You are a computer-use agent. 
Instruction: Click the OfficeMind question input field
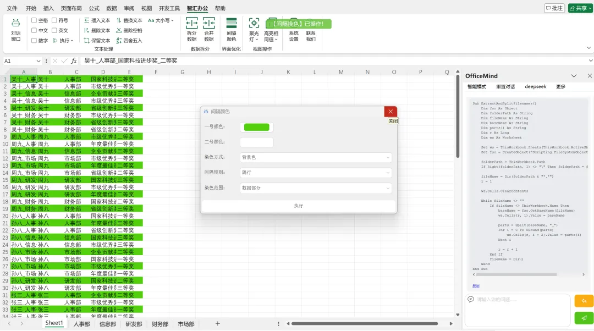(x=518, y=310)
